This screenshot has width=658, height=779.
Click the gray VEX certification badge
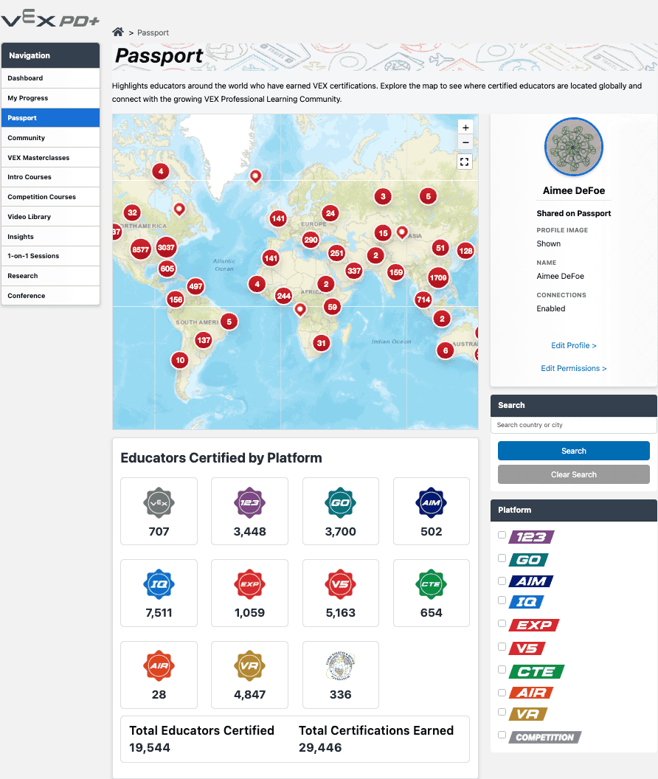(x=159, y=503)
